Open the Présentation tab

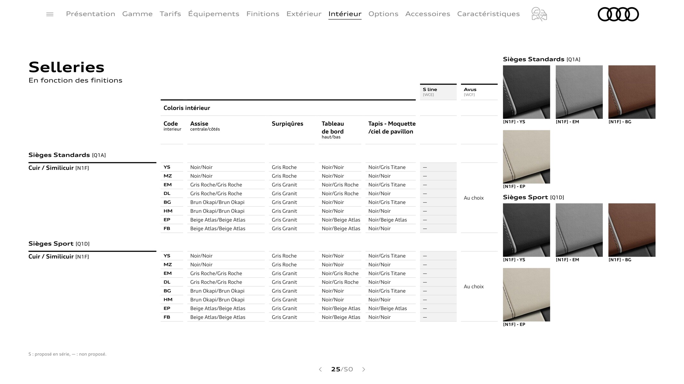pos(90,14)
